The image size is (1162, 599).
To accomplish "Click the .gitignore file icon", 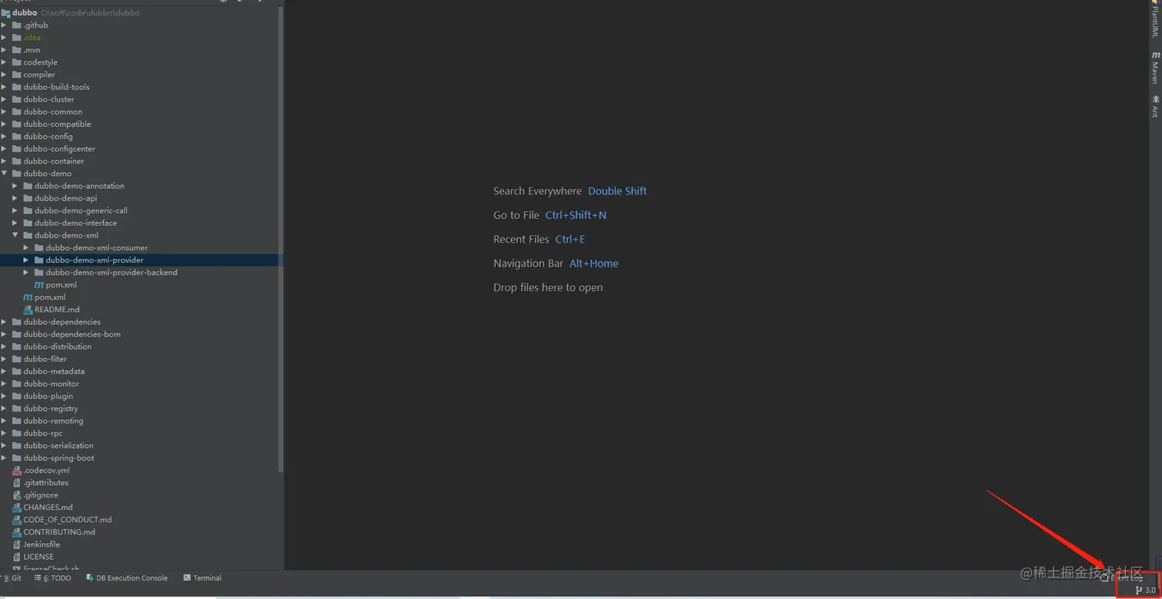I will (x=17, y=495).
